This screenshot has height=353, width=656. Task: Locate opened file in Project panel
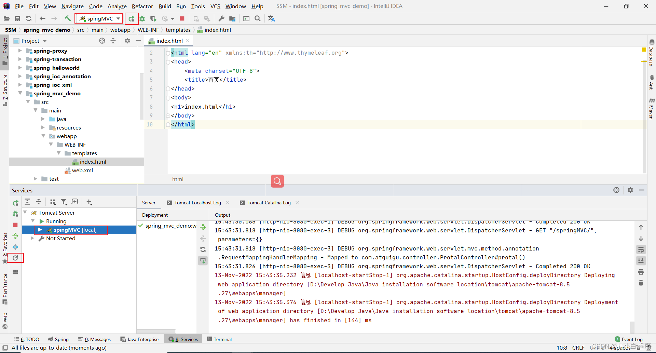(x=102, y=41)
